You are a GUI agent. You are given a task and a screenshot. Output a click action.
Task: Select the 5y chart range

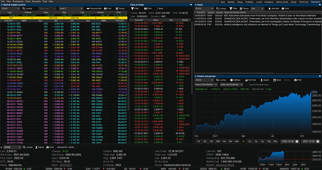click(262, 141)
